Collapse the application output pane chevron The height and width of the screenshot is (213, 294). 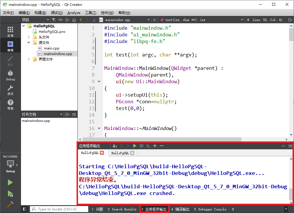click(x=283, y=146)
